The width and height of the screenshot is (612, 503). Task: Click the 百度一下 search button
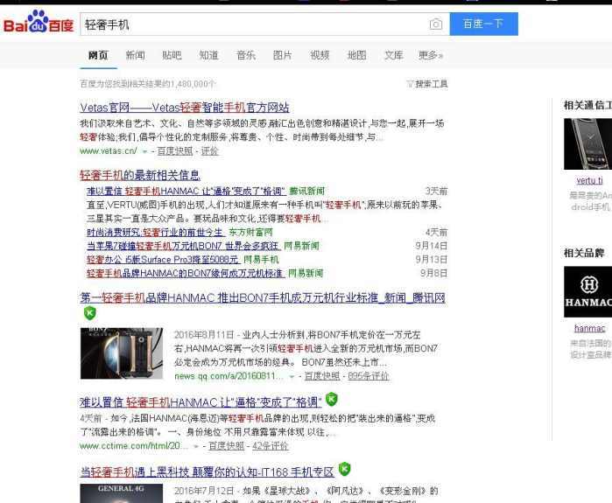click(x=484, y=24)
